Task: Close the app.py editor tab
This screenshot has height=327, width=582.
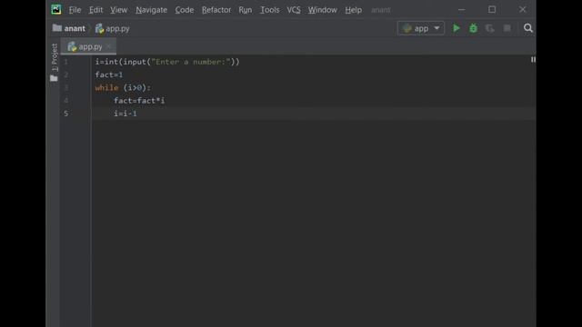Action: (x=108, y=46)
